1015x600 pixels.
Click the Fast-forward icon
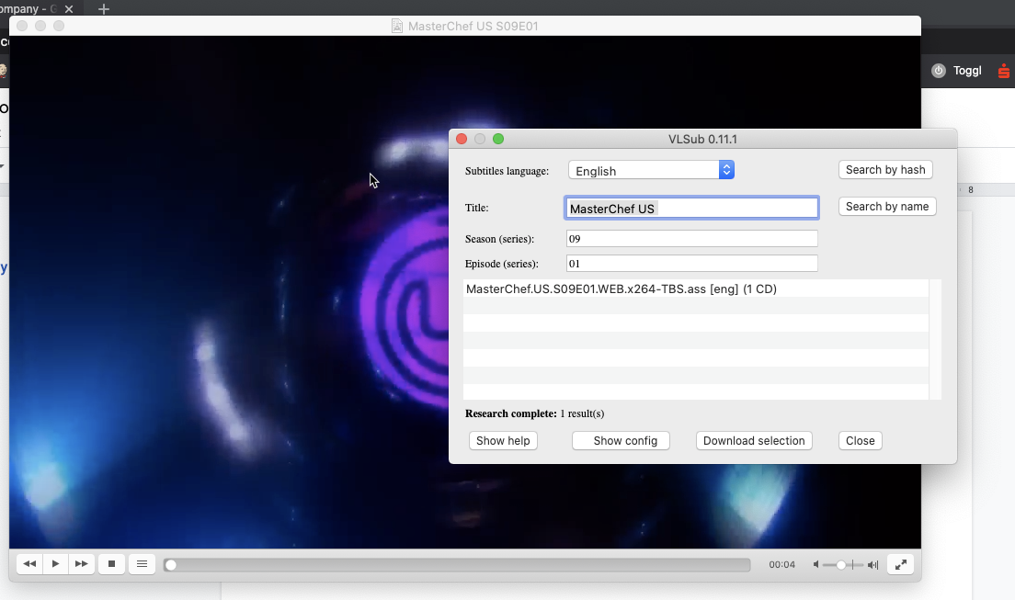[81, 563]
